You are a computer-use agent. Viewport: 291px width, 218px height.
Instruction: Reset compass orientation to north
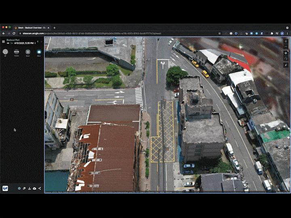tap(286, 65)
